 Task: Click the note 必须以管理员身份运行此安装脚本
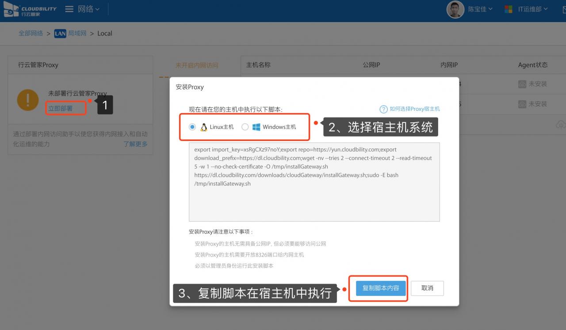point(234,266)
